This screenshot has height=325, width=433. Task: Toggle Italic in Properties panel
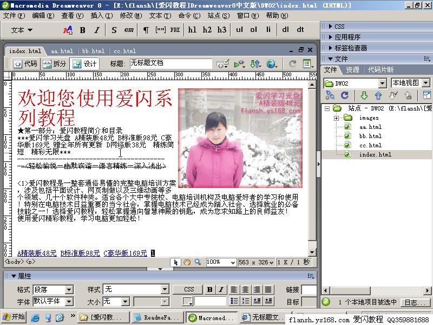221,290
